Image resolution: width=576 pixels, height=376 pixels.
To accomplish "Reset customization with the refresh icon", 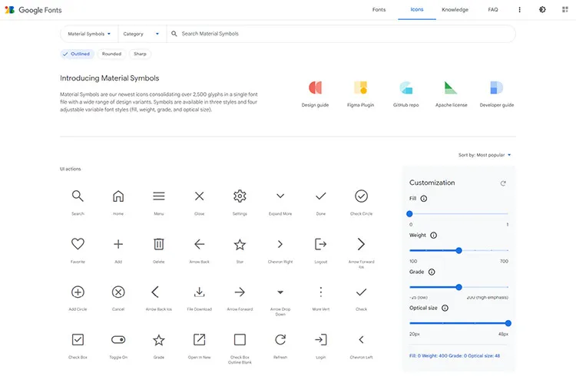I will click(x=503, y=183).
